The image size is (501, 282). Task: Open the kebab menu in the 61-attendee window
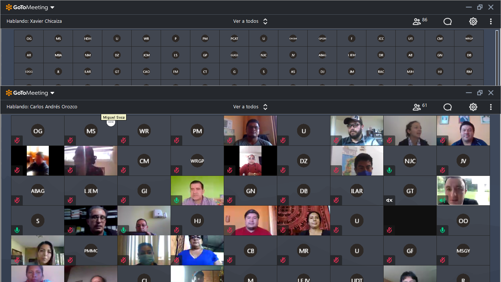(x=491, y=107)
